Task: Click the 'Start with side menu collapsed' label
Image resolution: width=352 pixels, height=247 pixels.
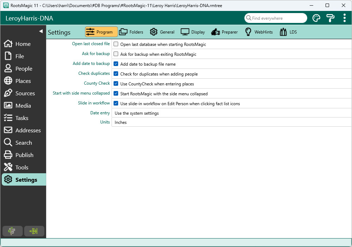Action: [81, 93]
